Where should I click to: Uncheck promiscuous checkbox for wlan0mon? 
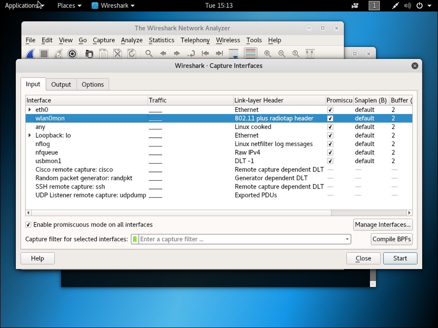[330, 118]
